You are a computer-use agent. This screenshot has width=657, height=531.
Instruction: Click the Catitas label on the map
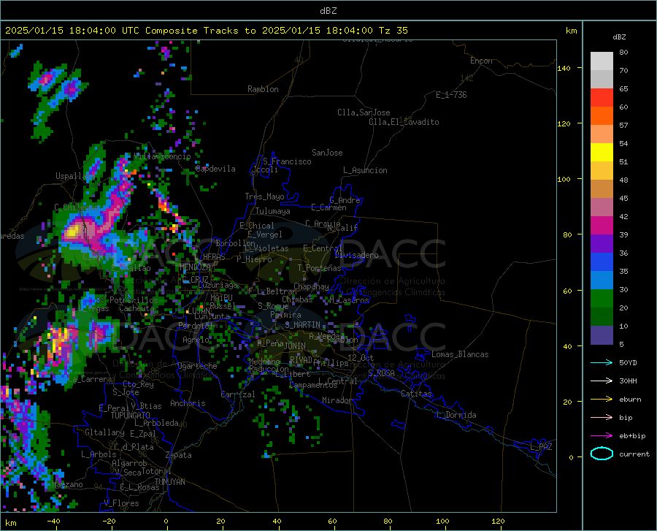point(416,394)
